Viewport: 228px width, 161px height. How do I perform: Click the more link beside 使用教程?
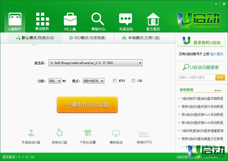(218, 90)
